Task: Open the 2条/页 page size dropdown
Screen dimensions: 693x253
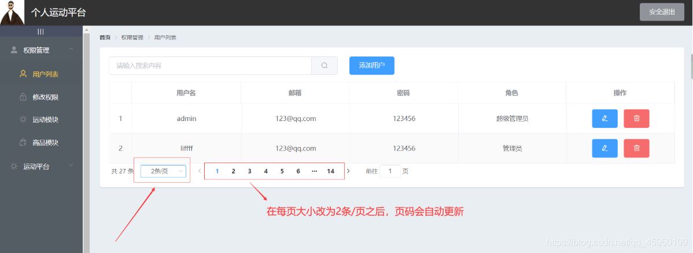Action: 163,171
